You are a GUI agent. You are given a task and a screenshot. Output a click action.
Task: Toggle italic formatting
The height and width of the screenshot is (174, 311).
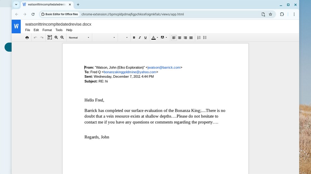pos(140,37)
